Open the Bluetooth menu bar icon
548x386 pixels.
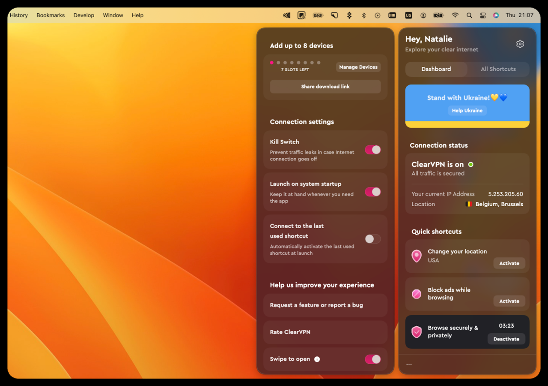pyautogui.click(x=364, y=15)
